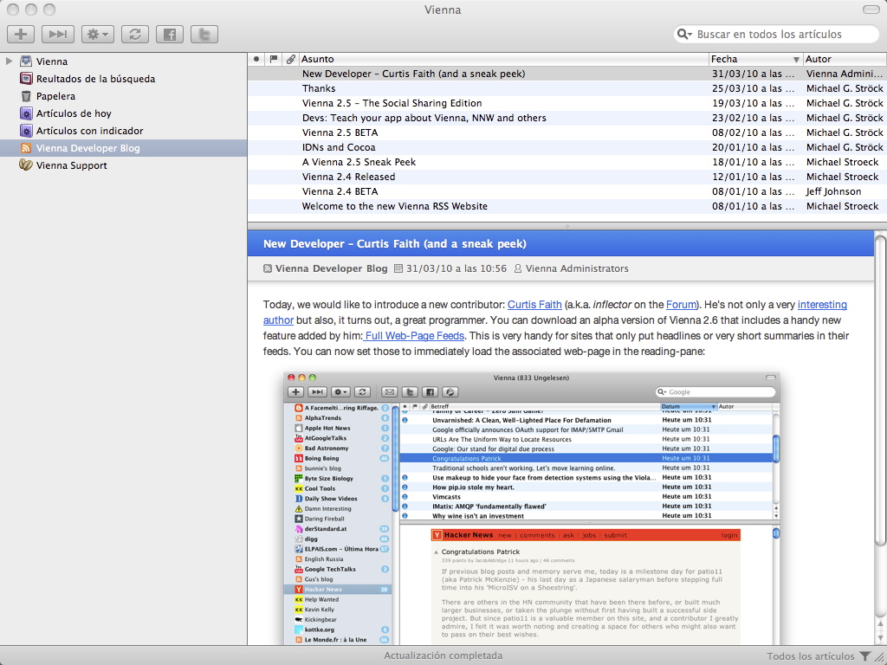The height and width of the screenshot is (665, 887).
Task: Expand the Vienna folder disclosure triangle
Action: pyautogui.click(x=9, y=61)
